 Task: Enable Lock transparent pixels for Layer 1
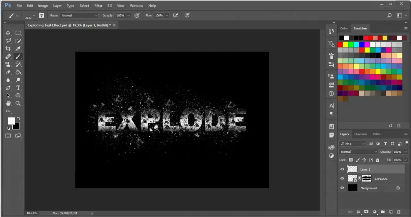click(351, 160)
